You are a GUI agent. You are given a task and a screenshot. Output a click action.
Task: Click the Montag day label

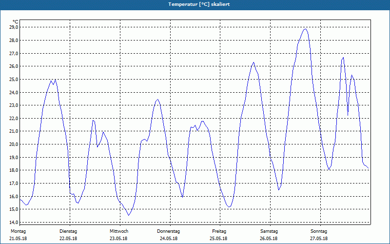pos(18,231)
